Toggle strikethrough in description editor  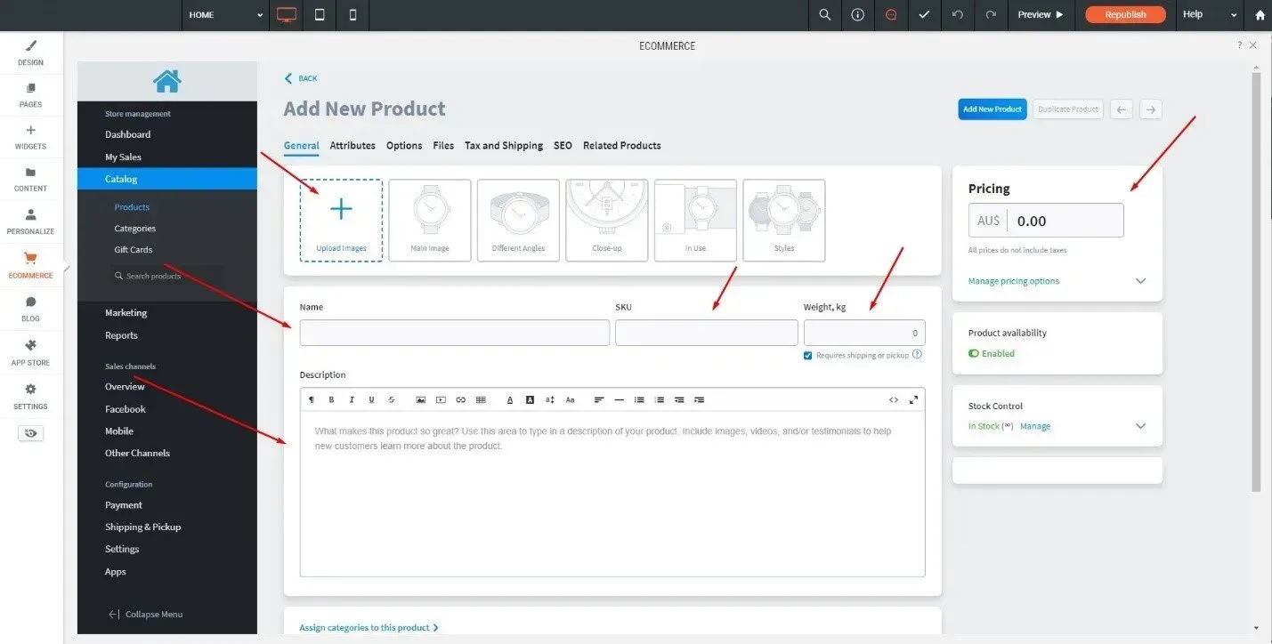pyautogui.click(x=391, y=400)
